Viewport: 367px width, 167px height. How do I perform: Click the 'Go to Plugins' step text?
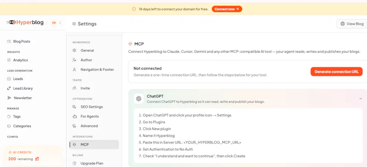coord(154,122)
